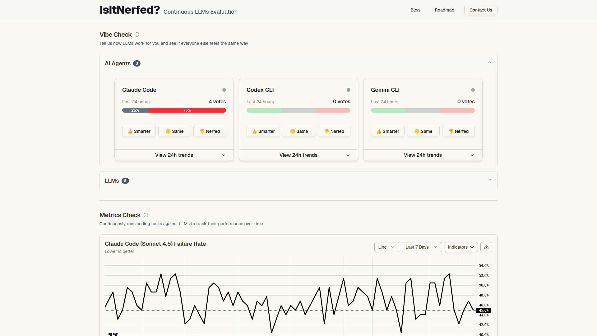Viewport: 597px width, 336px height.
Task: Go to the Roadmap page
Action: tap(444, 10)
